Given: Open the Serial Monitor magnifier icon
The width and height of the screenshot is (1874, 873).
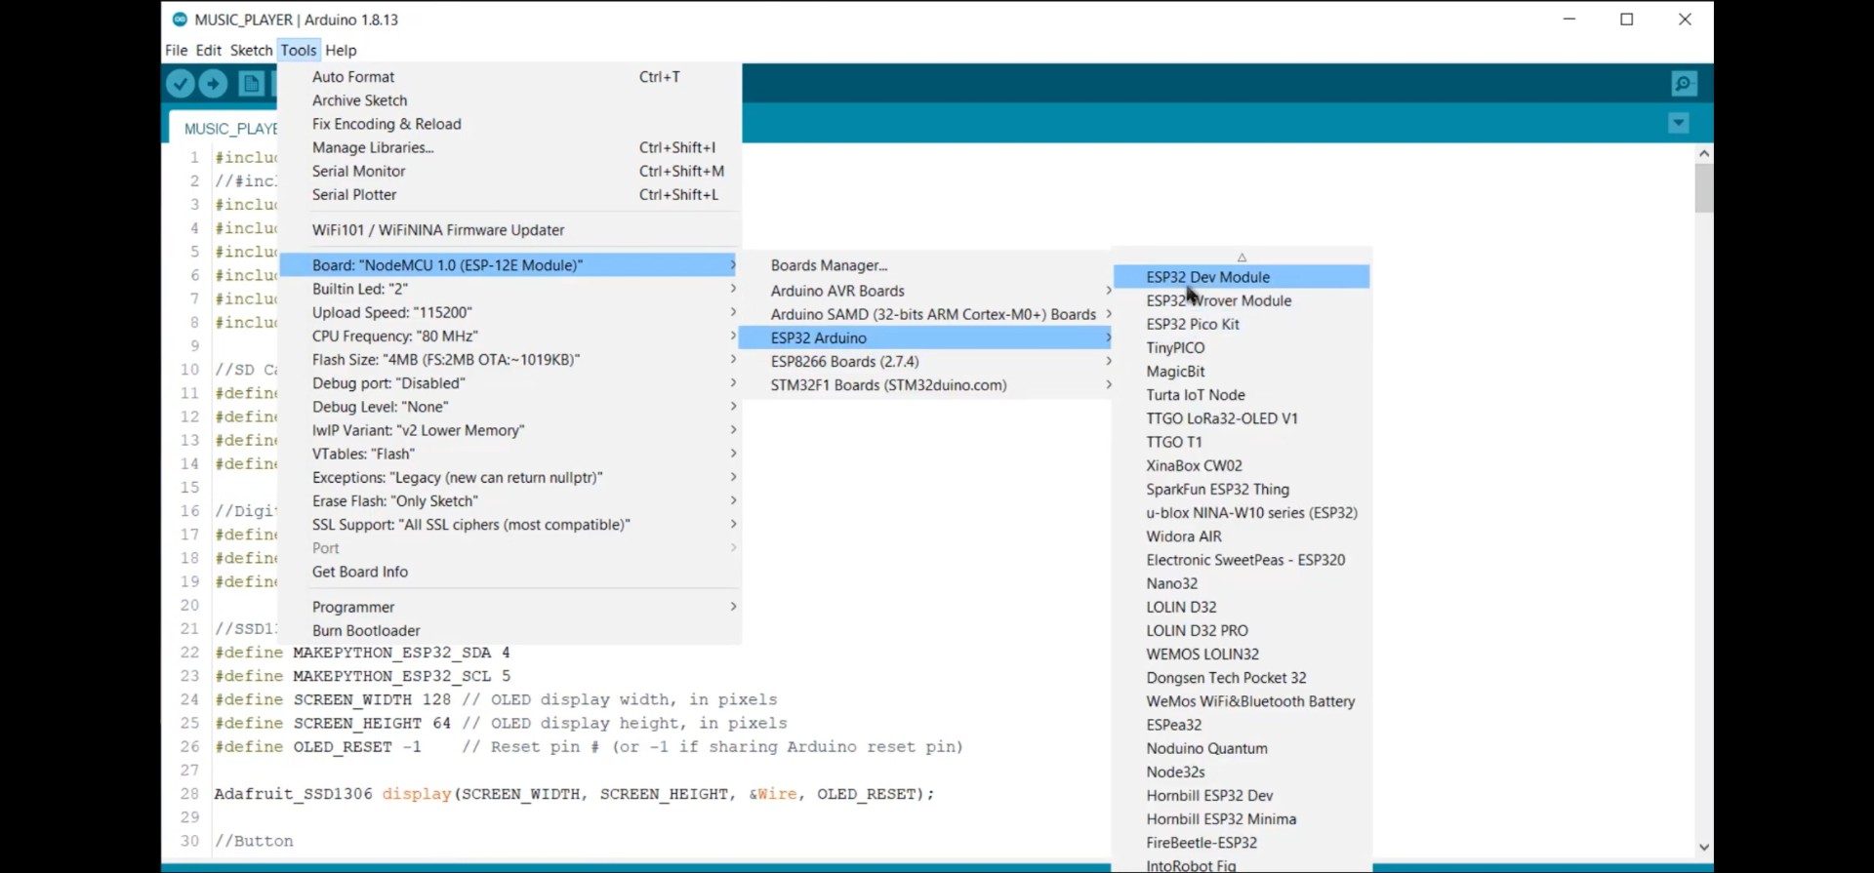Looking at the screenshot, I should click(1684, 84).
